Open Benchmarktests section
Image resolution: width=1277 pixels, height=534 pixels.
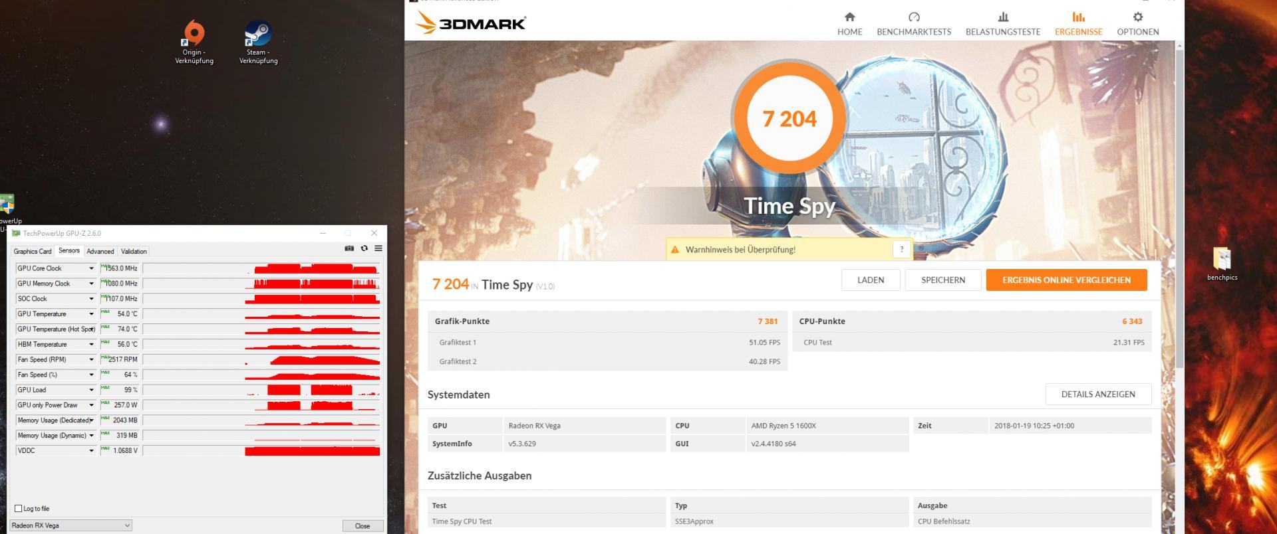[x=914, y=23]
